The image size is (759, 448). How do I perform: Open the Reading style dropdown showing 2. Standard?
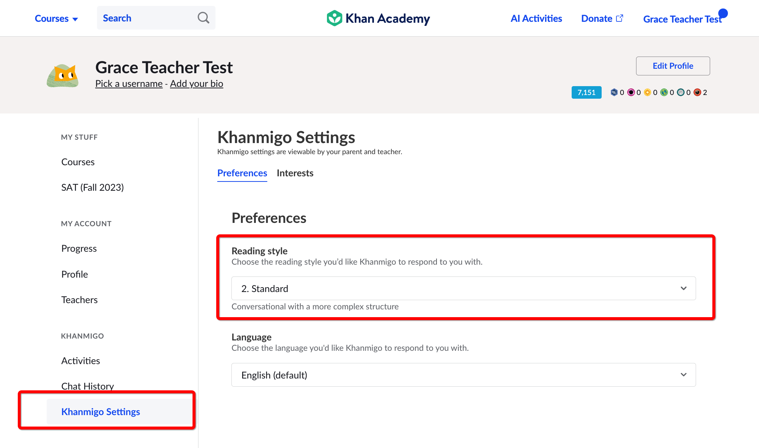pos(464,288)
